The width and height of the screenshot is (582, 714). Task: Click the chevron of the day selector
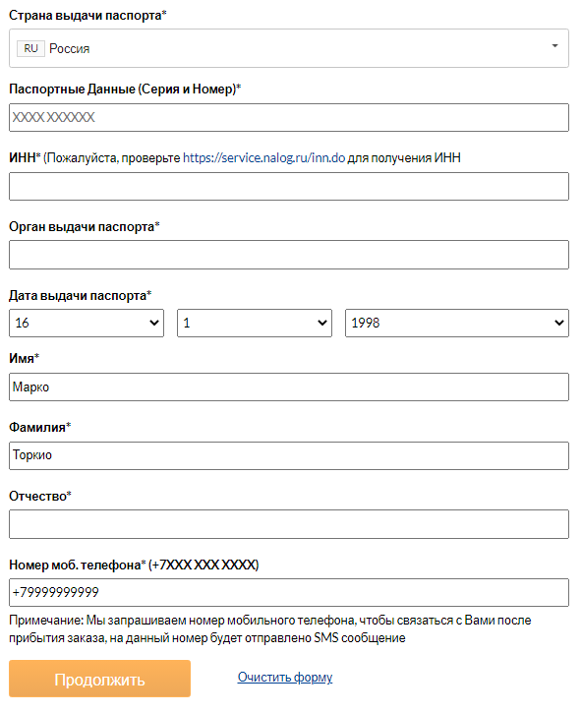[x=154, y=323]
